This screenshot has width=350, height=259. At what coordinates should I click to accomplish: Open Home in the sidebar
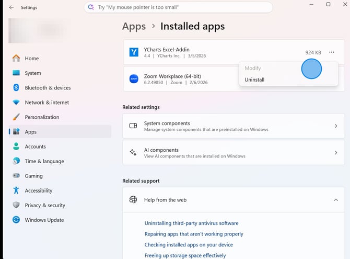pyautogui.click(x=60, y=59)
